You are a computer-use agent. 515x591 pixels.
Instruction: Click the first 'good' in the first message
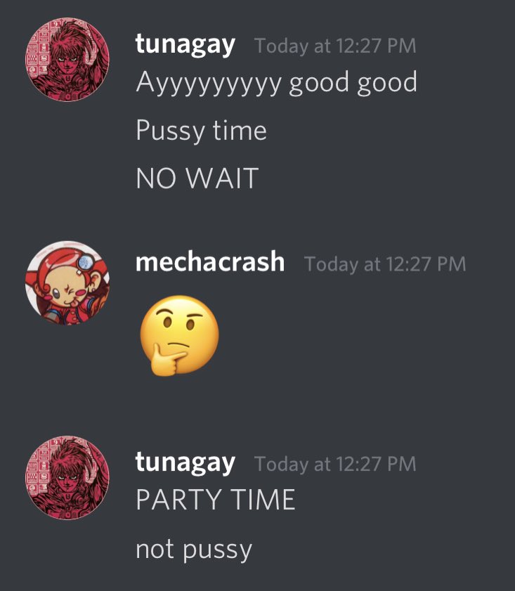pos(319,84)
